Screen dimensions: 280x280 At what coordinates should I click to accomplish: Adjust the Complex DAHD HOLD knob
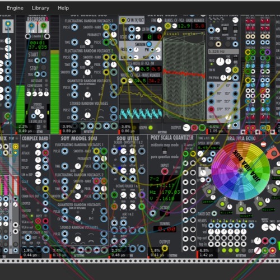[x=38, y=160]
